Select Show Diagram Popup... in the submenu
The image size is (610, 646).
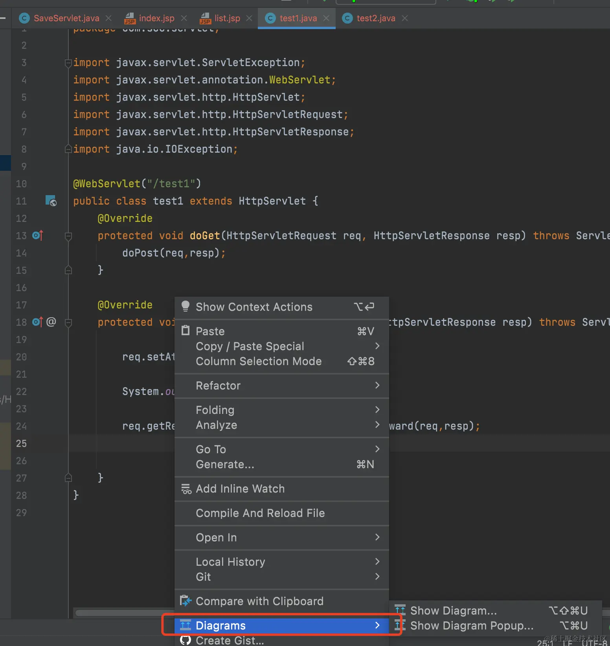pos(495,626)
